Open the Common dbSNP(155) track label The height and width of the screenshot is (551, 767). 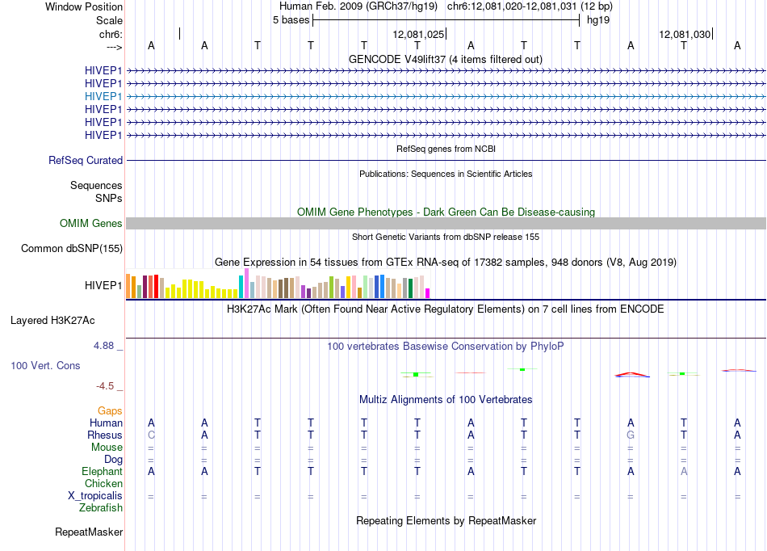tap(71, 249)
